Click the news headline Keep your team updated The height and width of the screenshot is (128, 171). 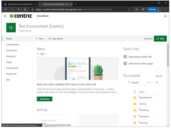(66, 84)
